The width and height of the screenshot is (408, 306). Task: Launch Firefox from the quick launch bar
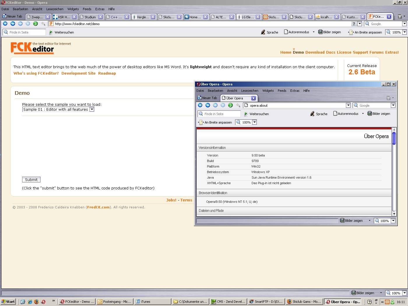pyautogui.click(x=36, y=302)
